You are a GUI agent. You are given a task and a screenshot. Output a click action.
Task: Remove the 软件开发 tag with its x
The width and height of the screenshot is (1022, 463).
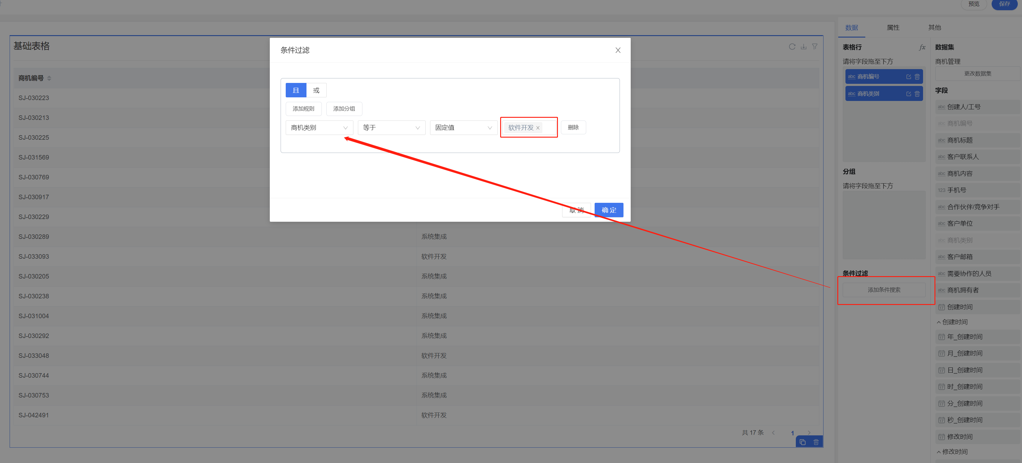537,128
